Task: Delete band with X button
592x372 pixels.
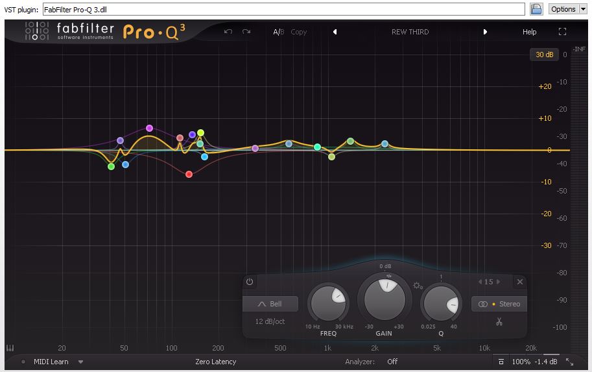Action: (520, 282)
